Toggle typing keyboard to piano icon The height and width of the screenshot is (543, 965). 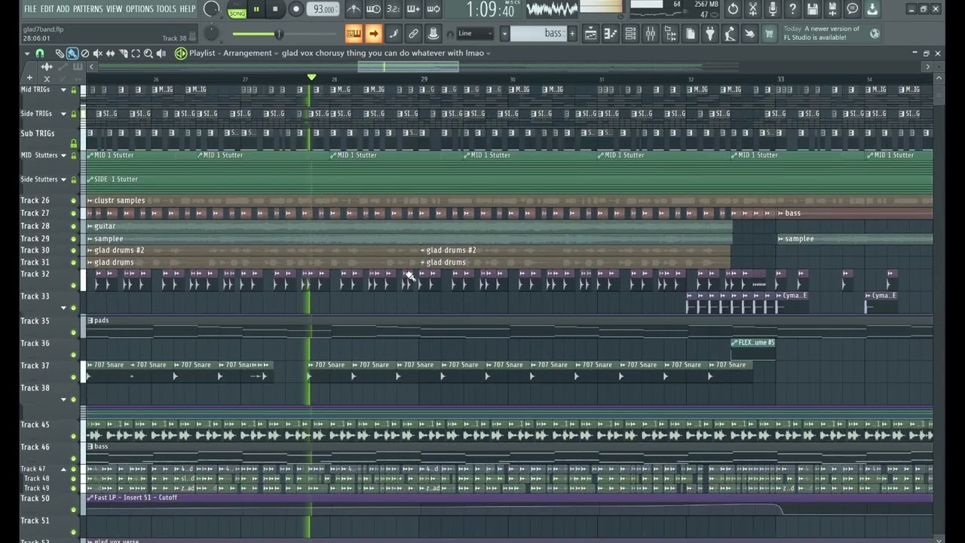pyautogui.click(x=354, y=33)
